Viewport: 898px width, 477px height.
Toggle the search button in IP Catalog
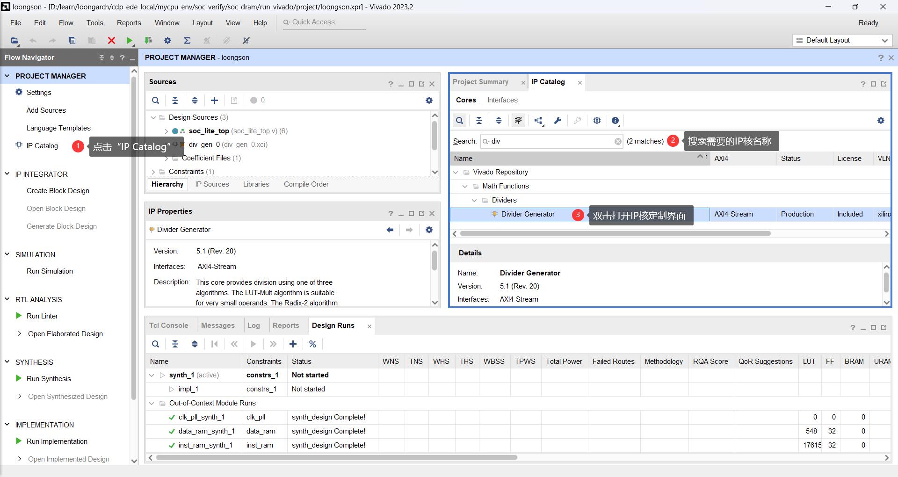pyautogui.click(x=460, y=121)
